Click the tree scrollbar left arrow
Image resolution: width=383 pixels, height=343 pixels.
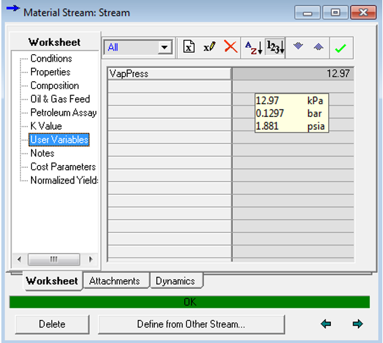click(x=20, y=259)
